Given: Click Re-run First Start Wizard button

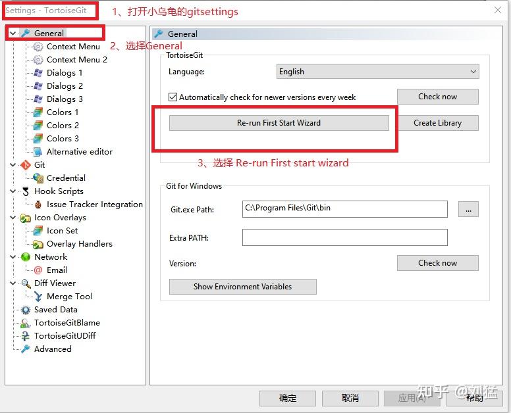Looking at the screenshot, I should point(279,123).
